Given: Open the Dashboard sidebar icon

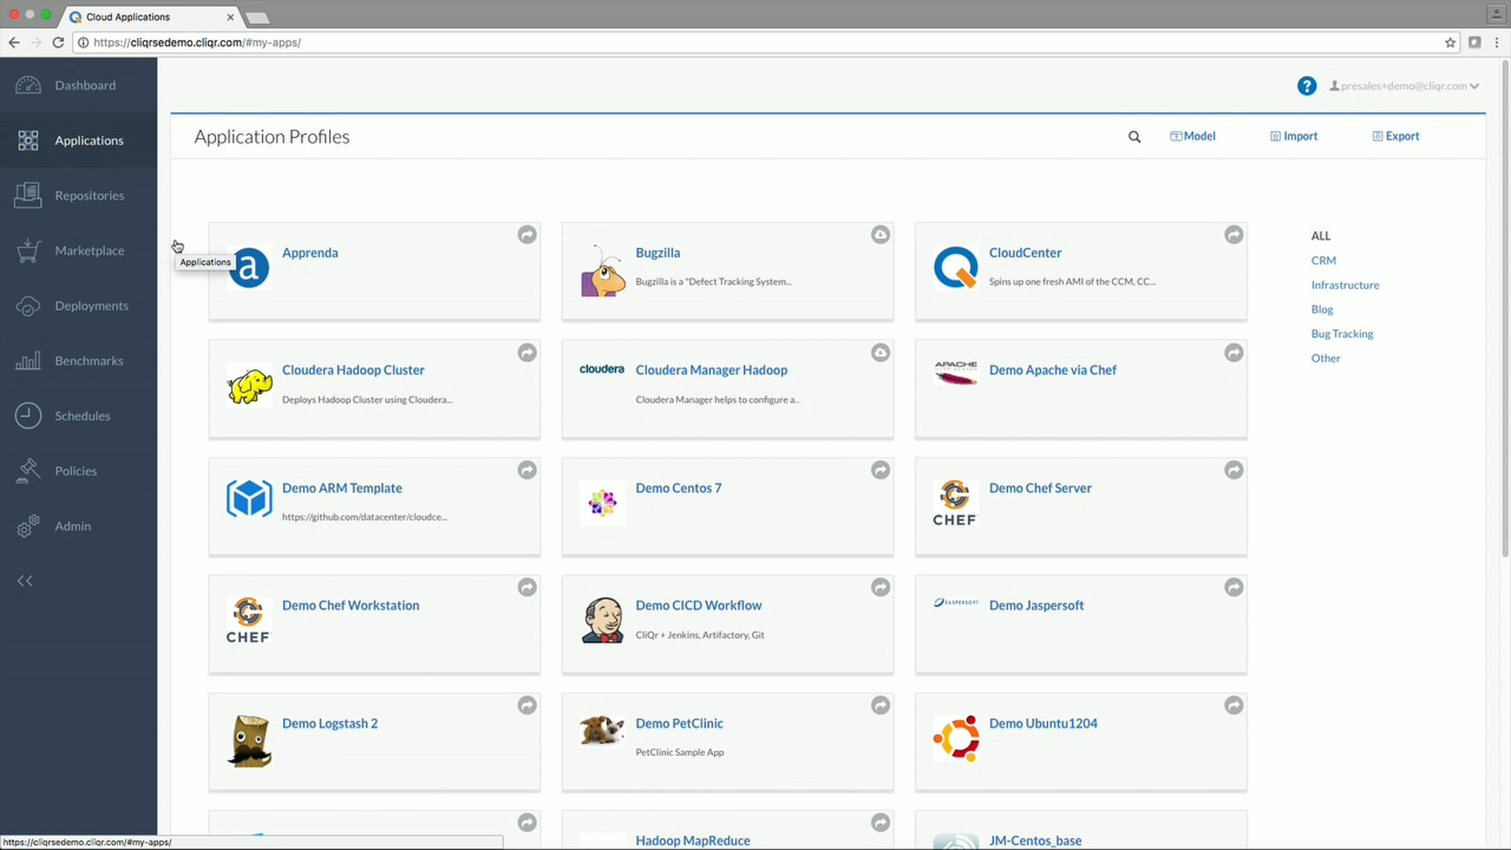Looking at the screenshot, I should pyautogui.click(x=28, y=85).
